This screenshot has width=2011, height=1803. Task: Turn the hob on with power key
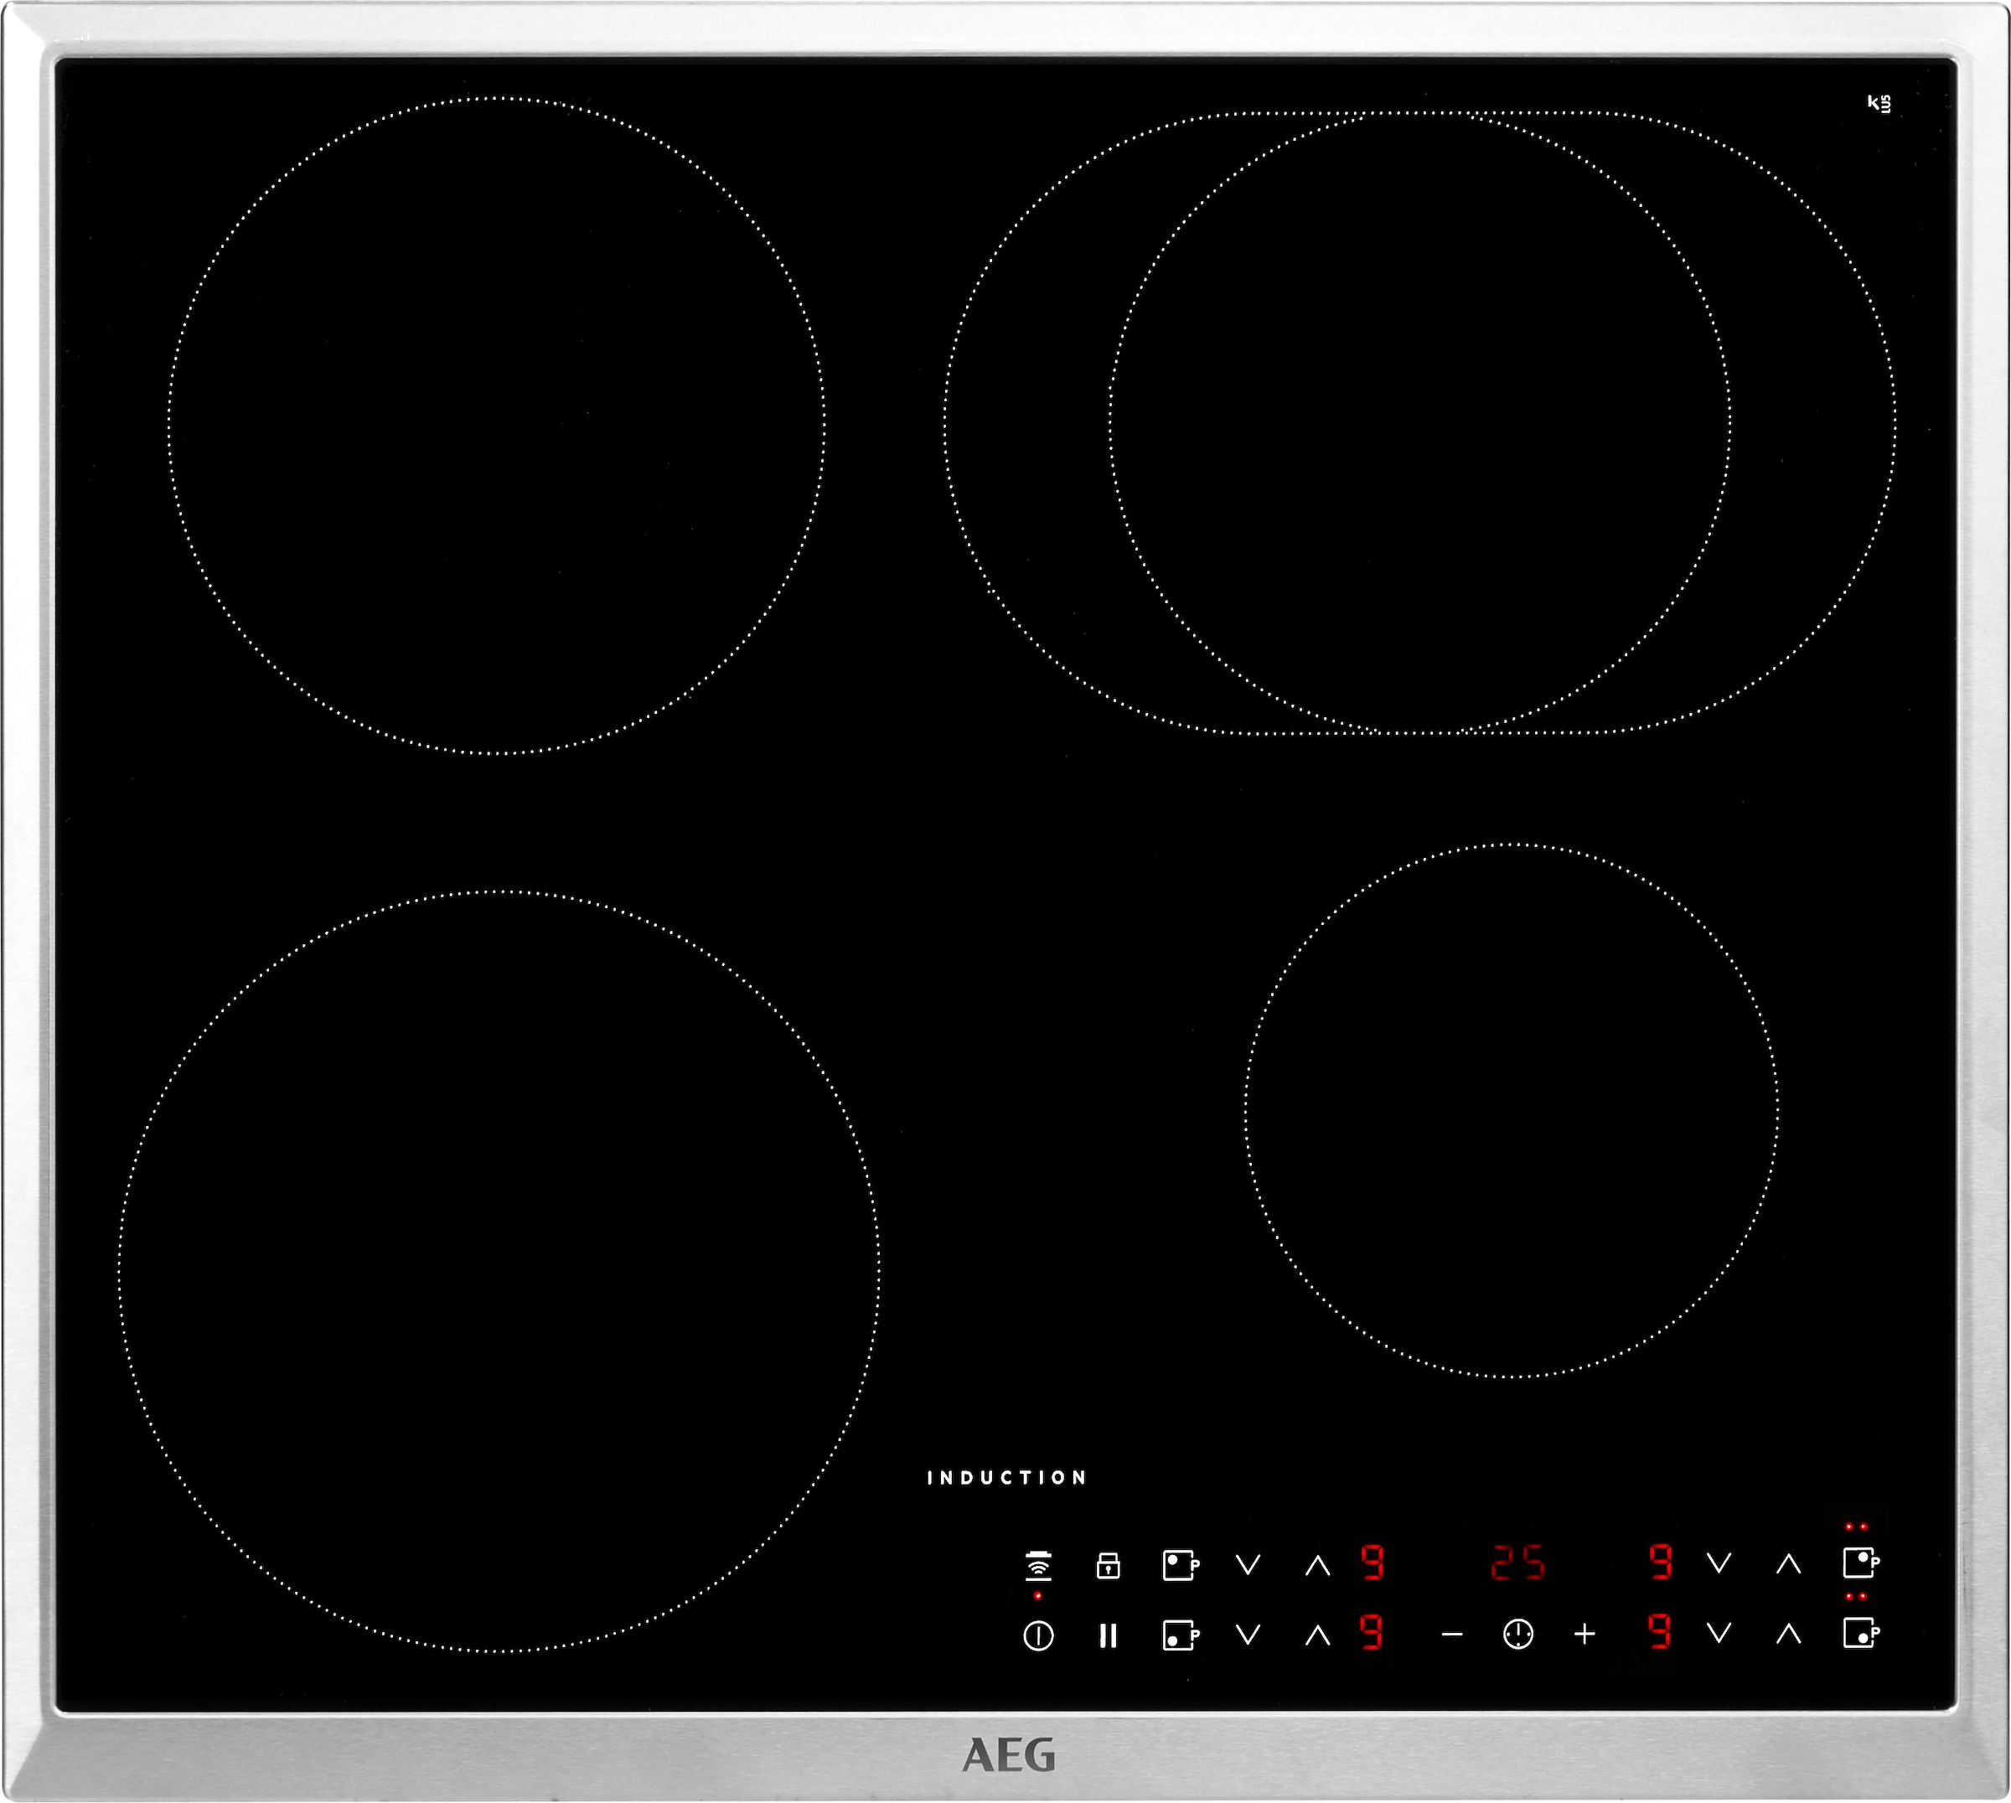coord(1037,1635)
